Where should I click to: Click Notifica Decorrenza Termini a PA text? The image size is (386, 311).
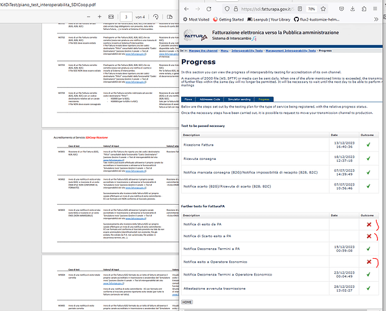point(212,249)
